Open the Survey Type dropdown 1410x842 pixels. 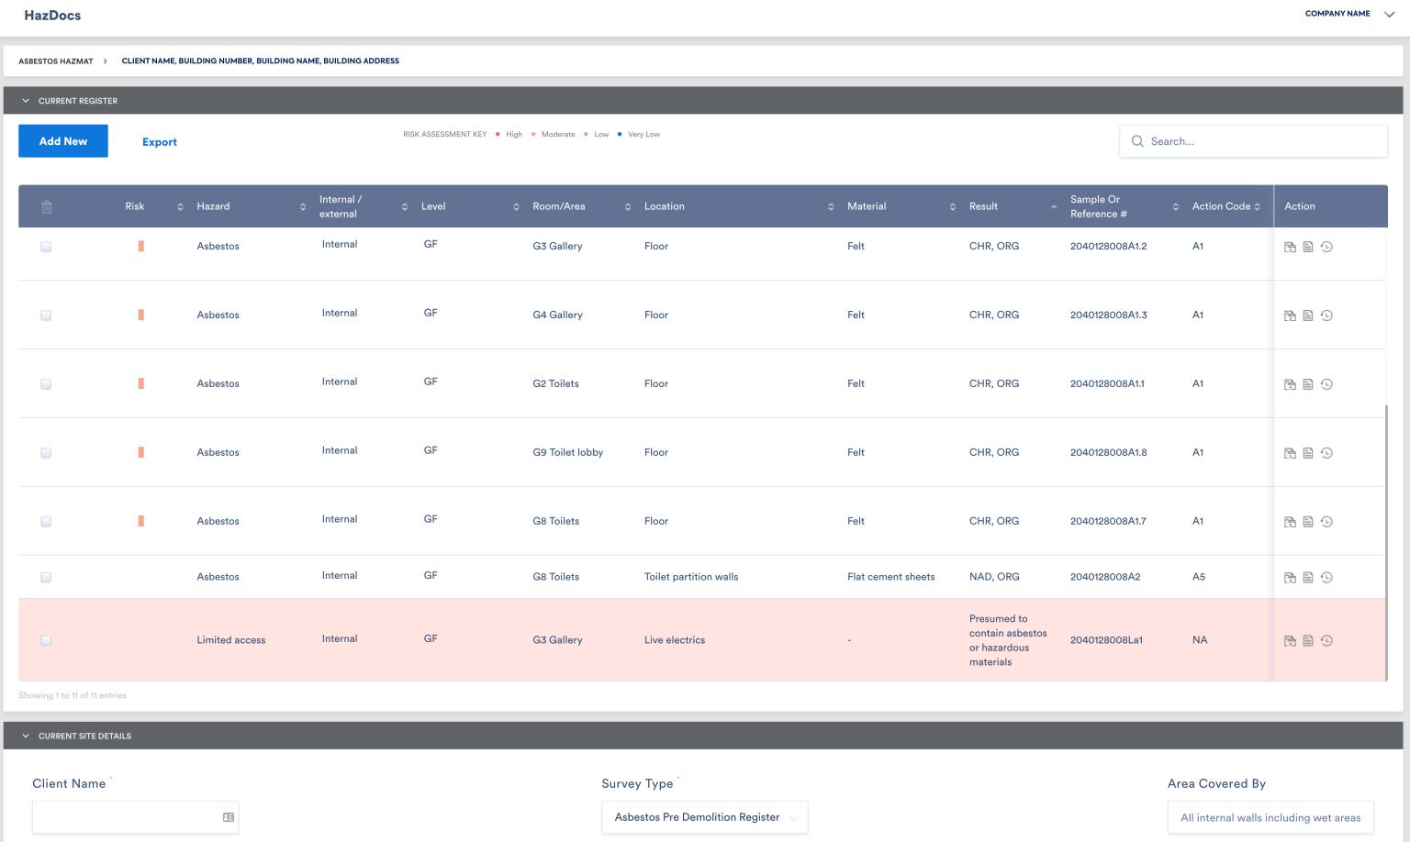point(704,816)
